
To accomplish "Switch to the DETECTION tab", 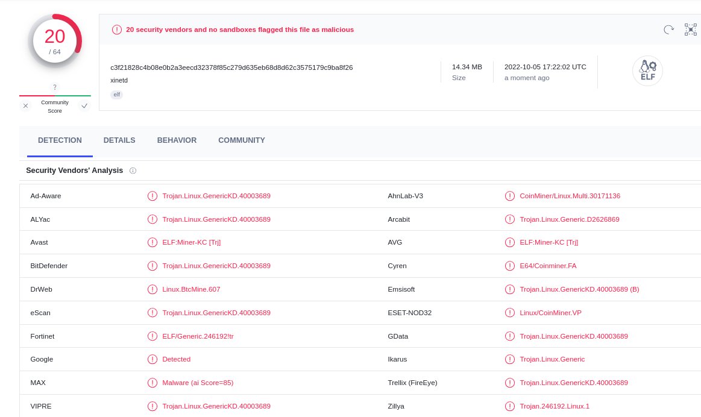I will [x=60, y=140].
